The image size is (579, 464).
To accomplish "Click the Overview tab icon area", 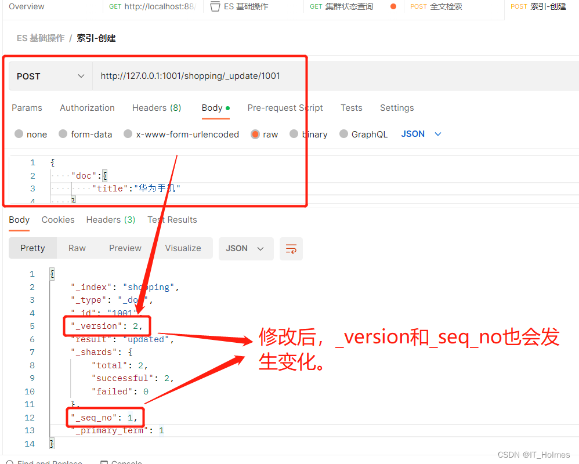I will (x=26, y=6).
